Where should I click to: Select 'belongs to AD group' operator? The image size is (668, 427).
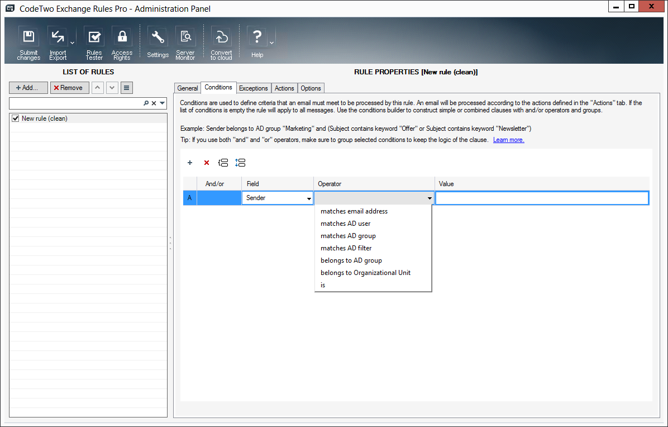(x=373, y=261)
